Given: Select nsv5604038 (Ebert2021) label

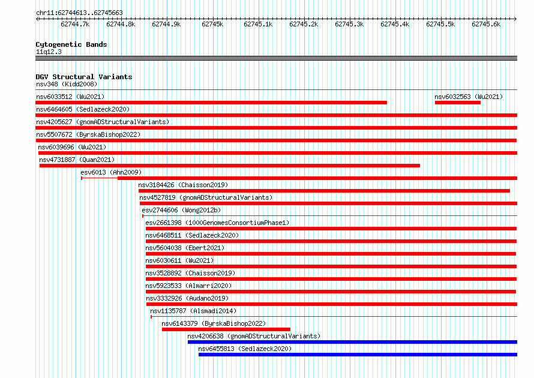Looking at the screenshot, I should click(185, 248).
